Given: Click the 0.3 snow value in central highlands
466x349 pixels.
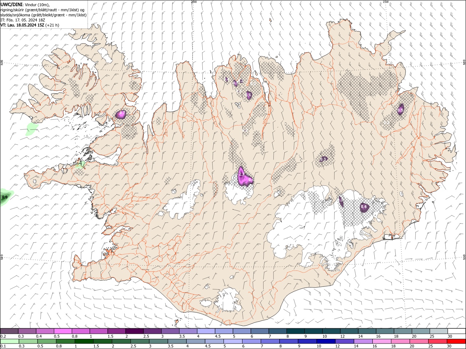Looking at the screenshot, I should click(323, 159).
